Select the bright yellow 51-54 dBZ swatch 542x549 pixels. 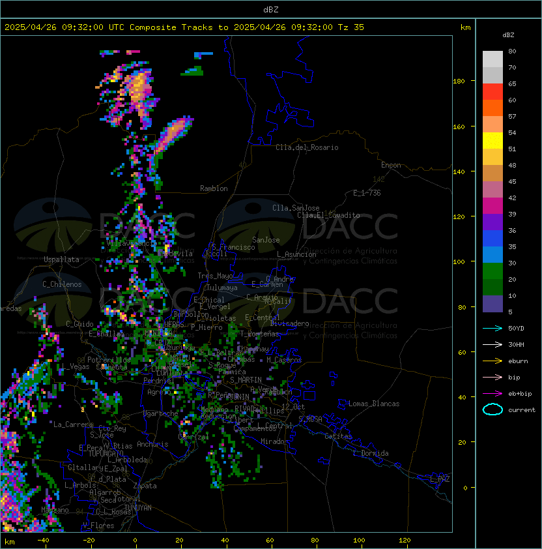click(x=492, y=141)
